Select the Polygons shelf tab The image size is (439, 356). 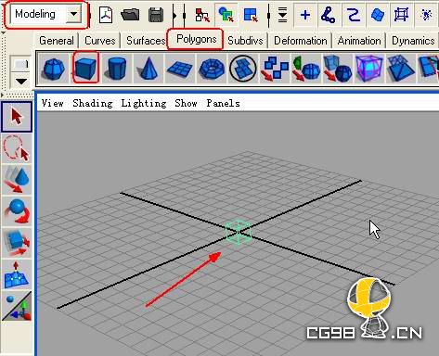coord(196,39)
